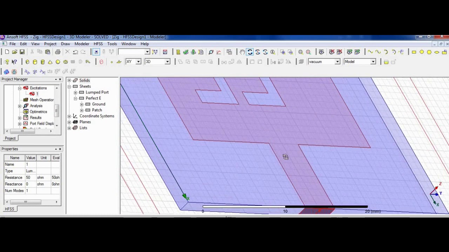
Task: Open the empty combo box in top toolbar
Action: coord(147,52)
